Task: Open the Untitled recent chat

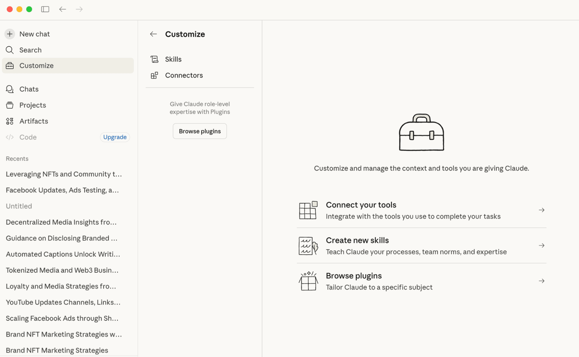Action: (19, 206)
